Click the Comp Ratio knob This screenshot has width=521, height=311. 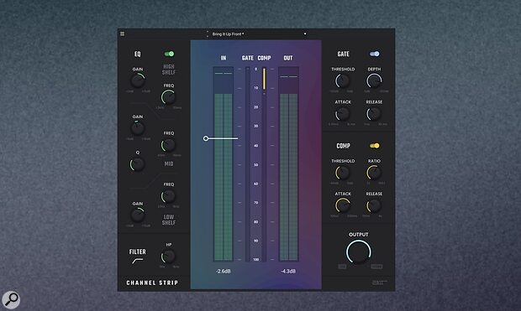point(374,173)
